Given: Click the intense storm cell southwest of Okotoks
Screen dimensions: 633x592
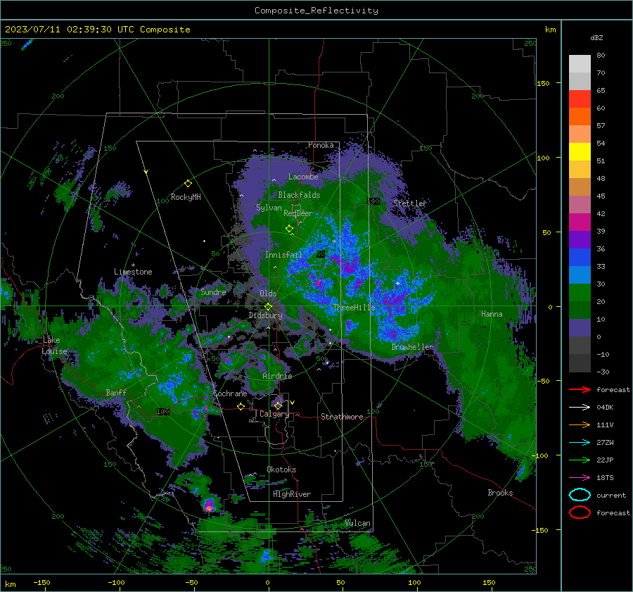Looking at the screenshot, I should [209, 505].
